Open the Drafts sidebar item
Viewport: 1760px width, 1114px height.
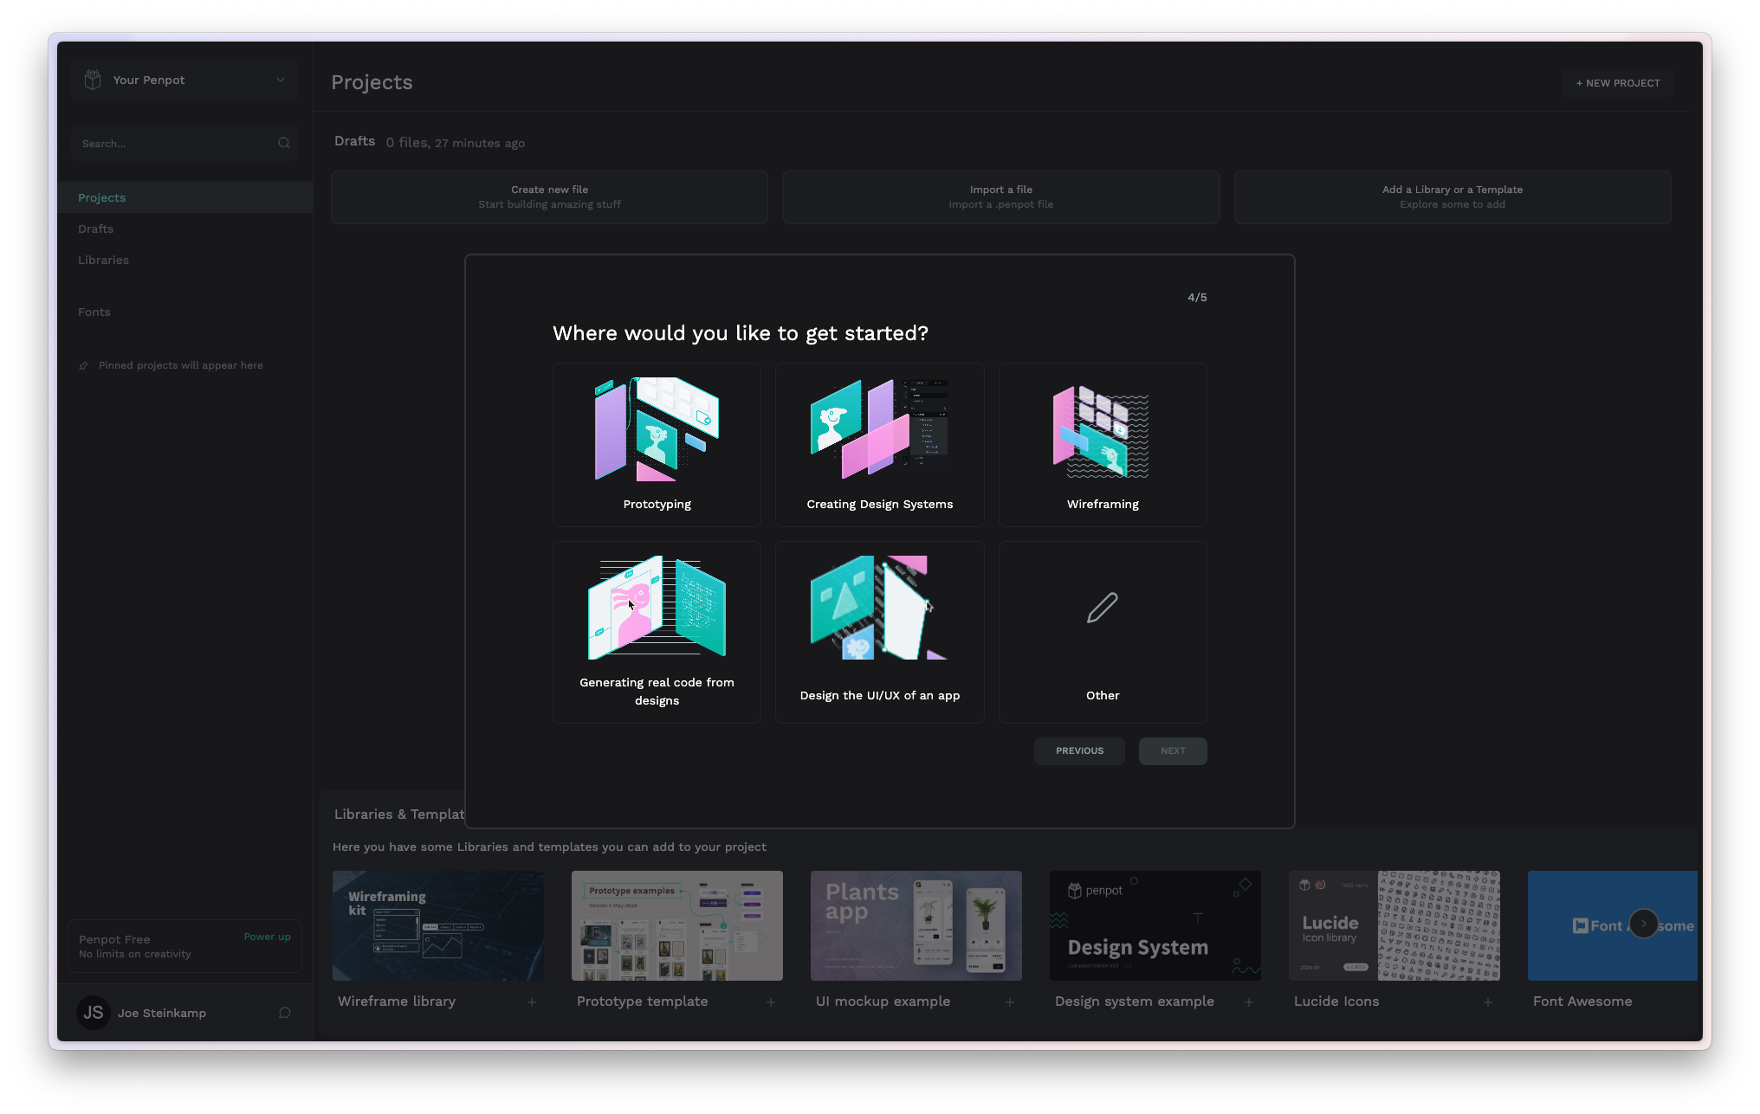click(x=96, y=229)
